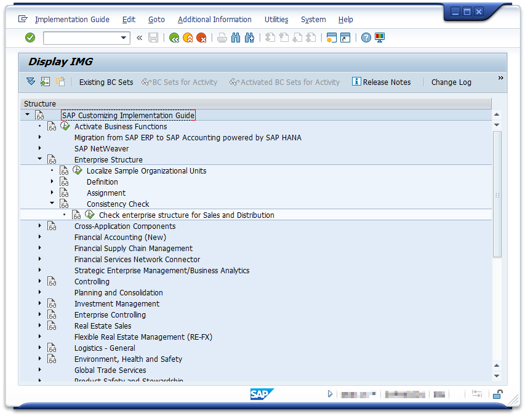Click the green Back icon
This screenshot has height=416, width=525.
[x=174, y=38]
